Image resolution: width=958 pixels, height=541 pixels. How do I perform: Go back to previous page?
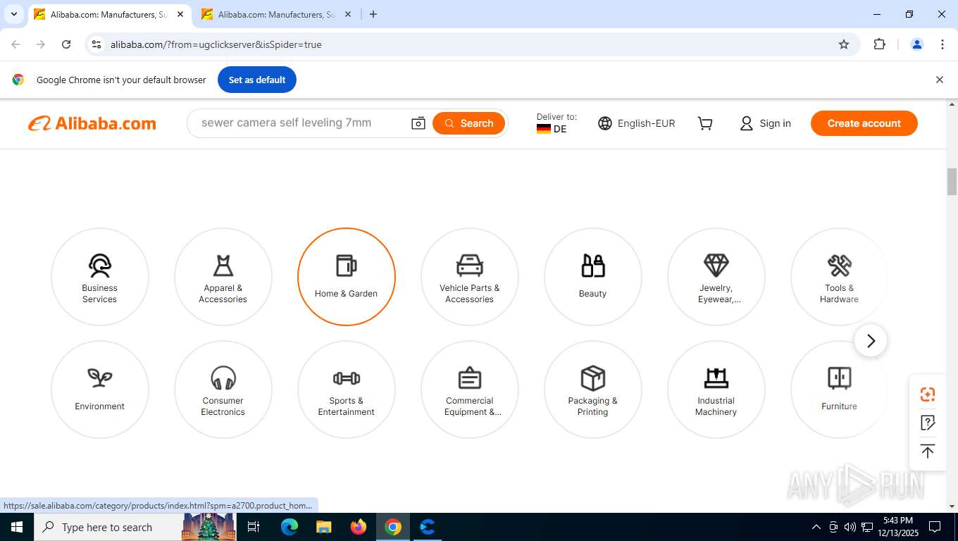pyautogui.click(x=15, y=44)
